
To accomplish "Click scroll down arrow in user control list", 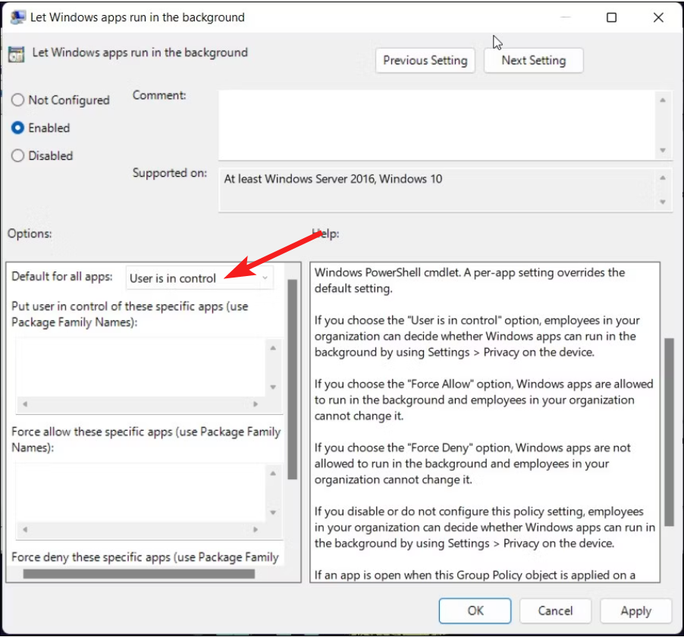I will tap(273, 387).
